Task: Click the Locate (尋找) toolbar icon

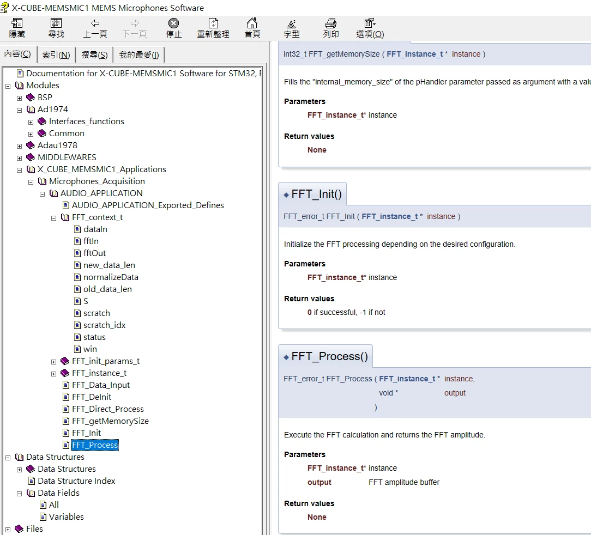Action: tap(56, 23)
